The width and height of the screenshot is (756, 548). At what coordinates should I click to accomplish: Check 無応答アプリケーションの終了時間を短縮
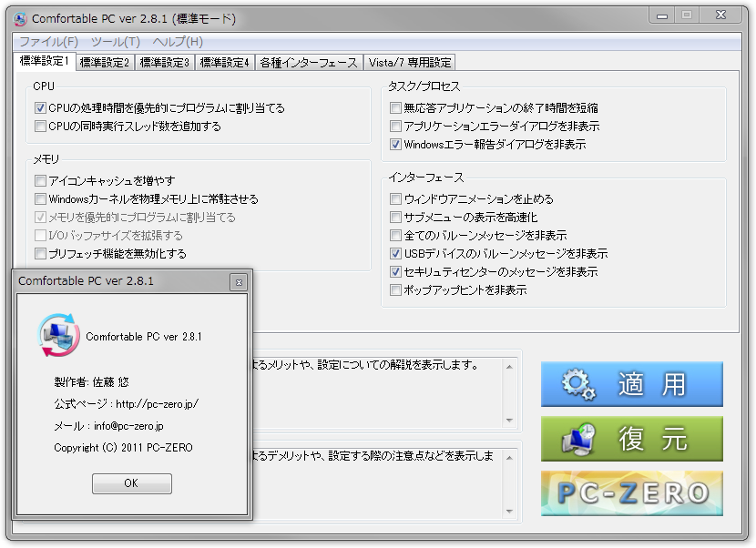coord(395,108)
